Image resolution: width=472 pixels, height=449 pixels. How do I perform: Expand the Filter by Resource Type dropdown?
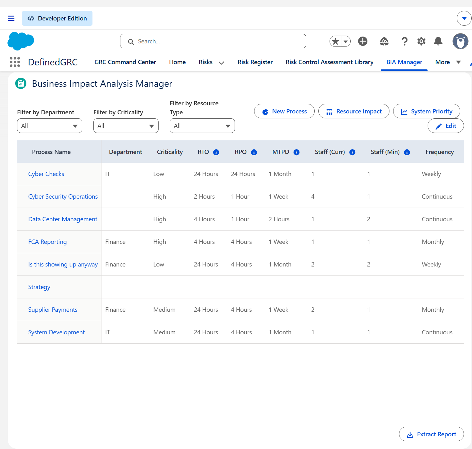coord(202,126)
